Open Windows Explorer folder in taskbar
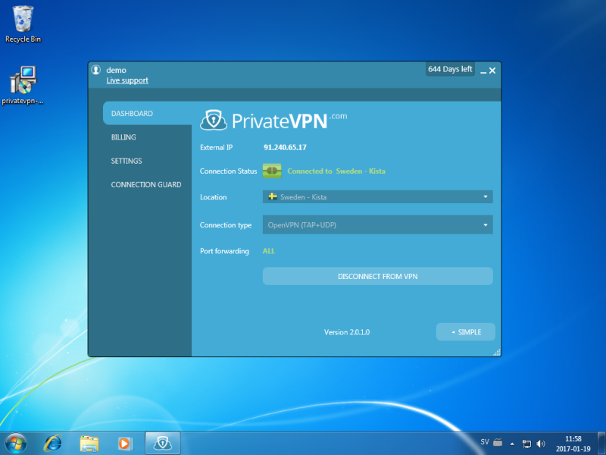This screenshot has height=455, width=606. [89, 443]
